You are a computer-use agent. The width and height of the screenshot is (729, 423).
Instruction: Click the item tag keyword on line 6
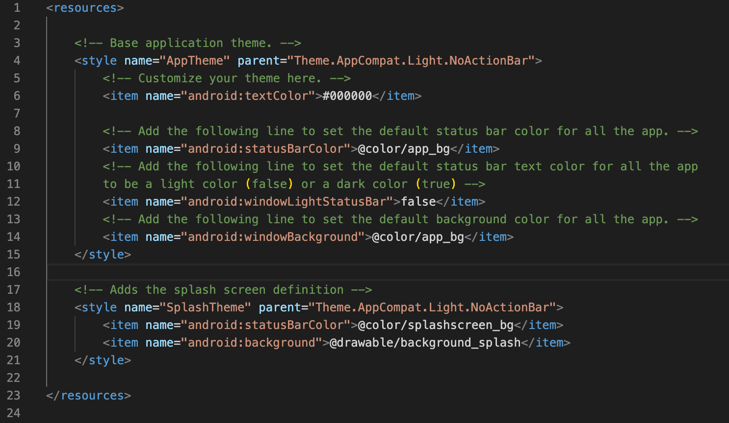coord(124,96)
